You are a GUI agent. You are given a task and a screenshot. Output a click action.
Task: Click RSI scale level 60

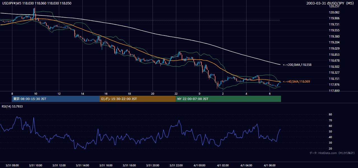330,126
